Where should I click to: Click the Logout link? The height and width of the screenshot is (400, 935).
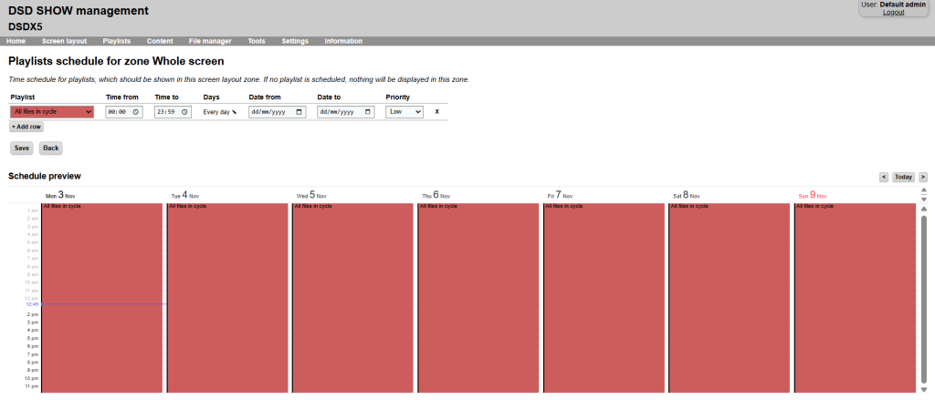[x=893, y=13]
